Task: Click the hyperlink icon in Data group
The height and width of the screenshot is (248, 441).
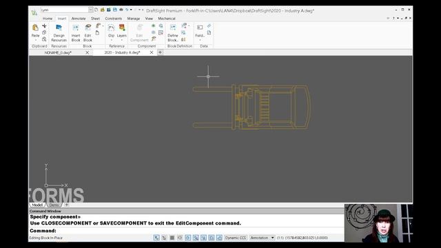Action: click(209, 26)
